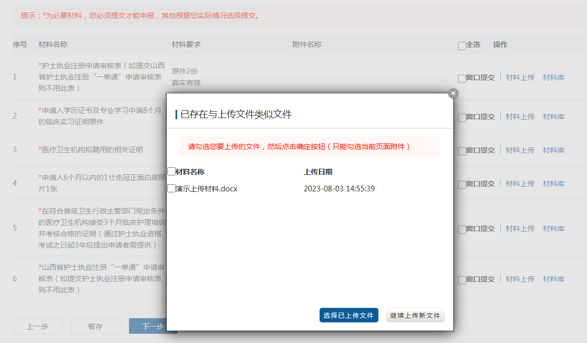This screenshot has width=587, height=343.
Task: Click 继续上传新文件 button
Action: [x=415, y=315]
